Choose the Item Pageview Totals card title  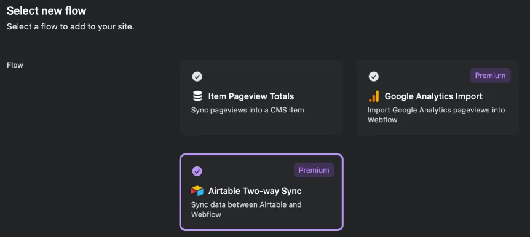pyautogui.click(x=251, y=96)
